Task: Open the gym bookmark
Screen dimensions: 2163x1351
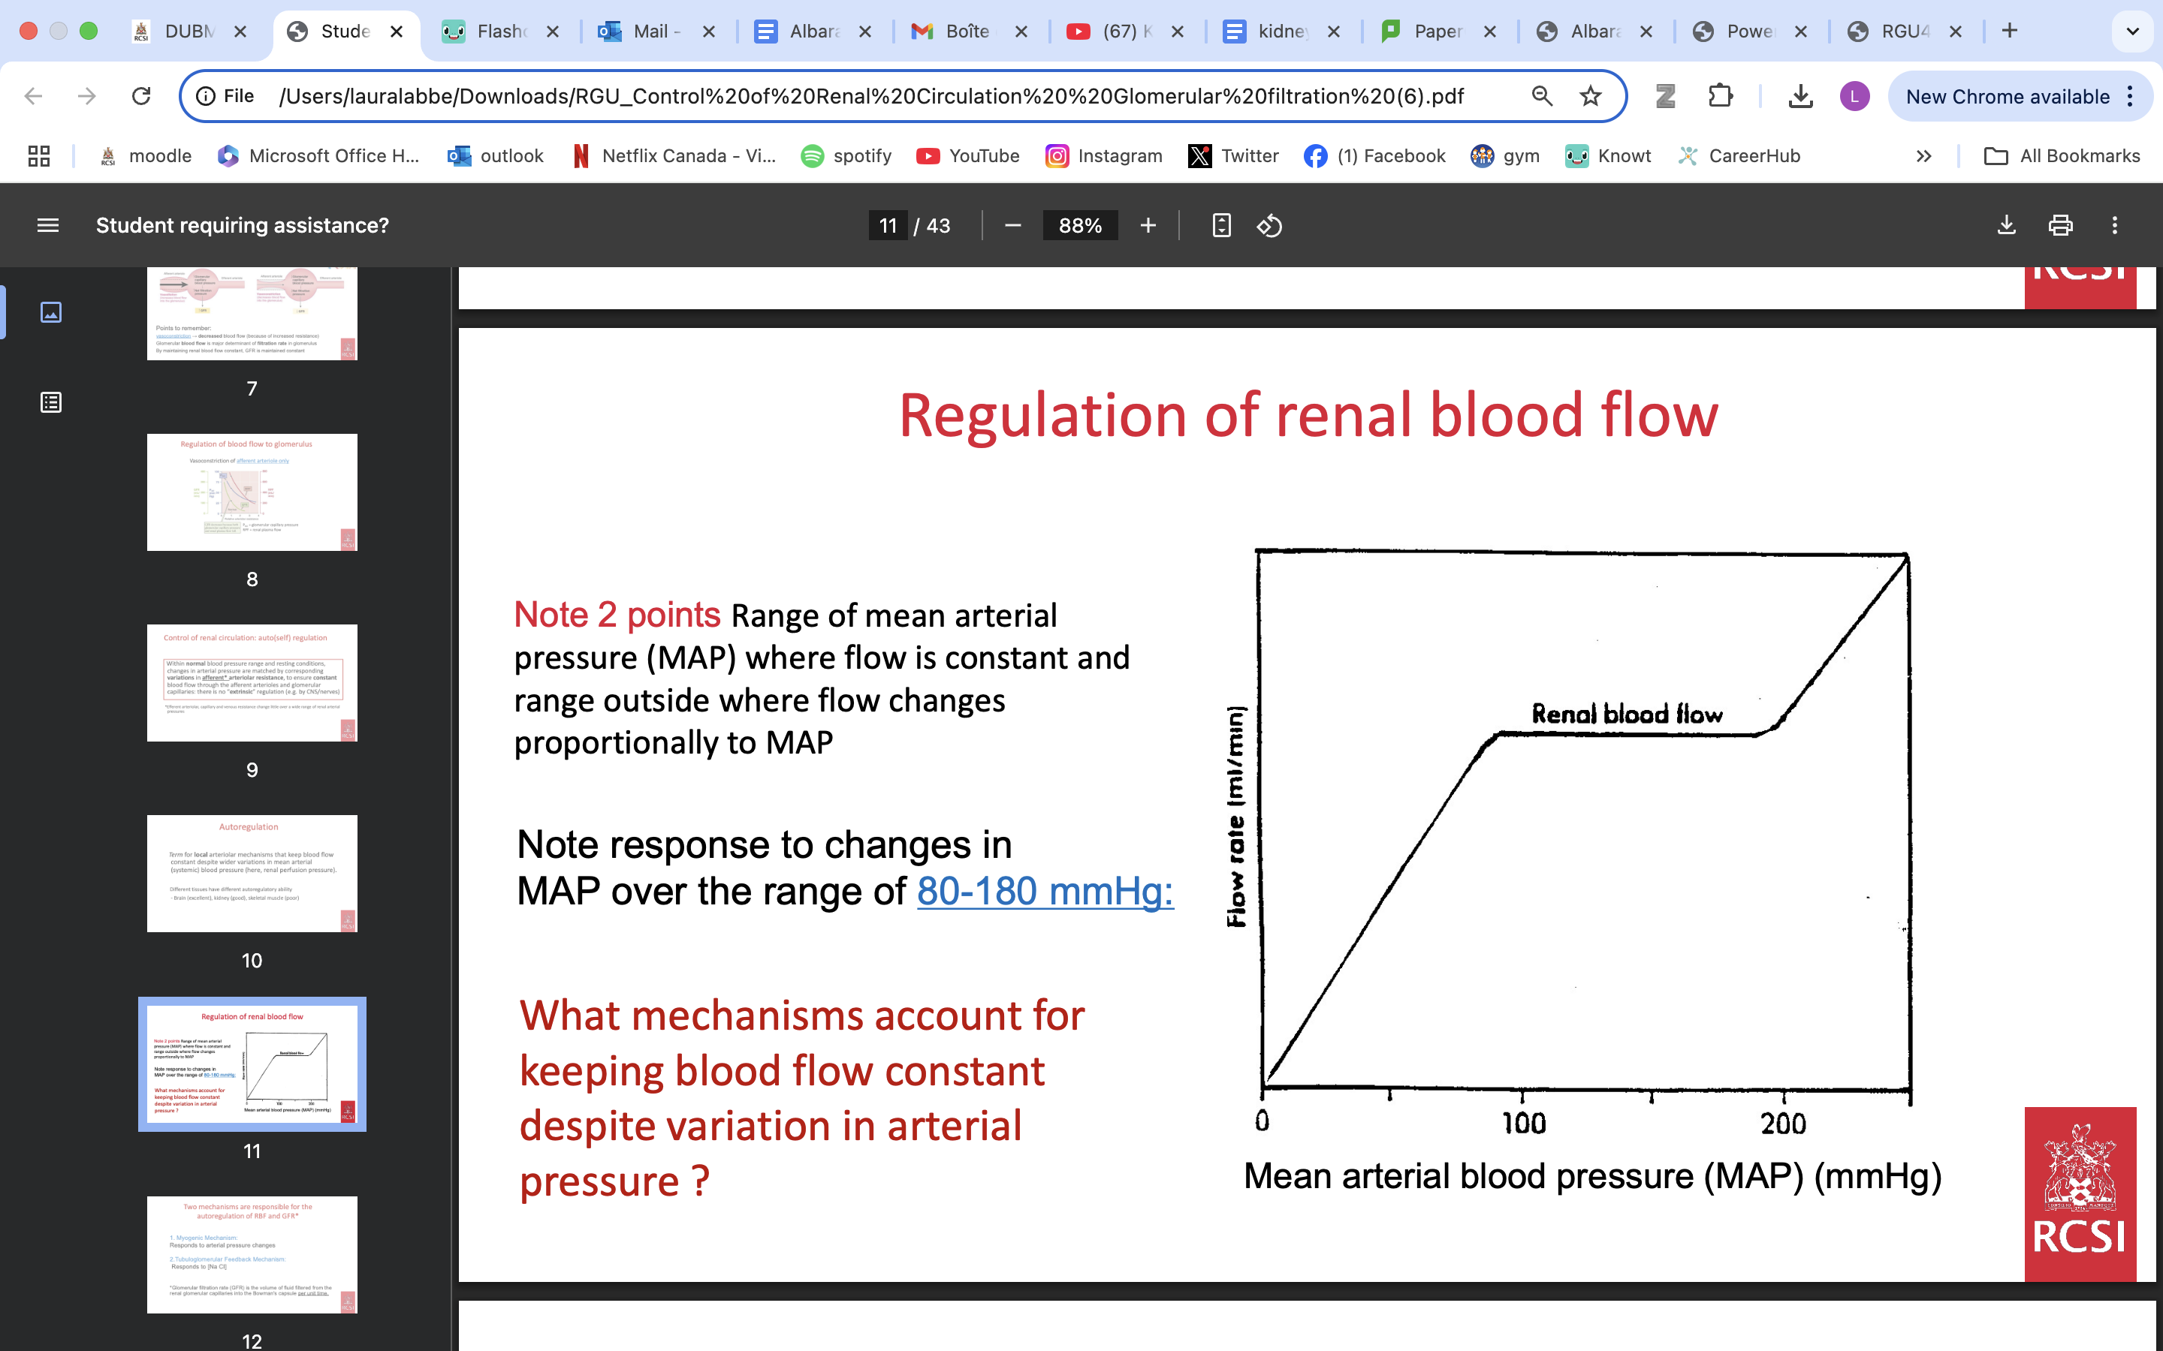Action: (x=1505, y=155)
